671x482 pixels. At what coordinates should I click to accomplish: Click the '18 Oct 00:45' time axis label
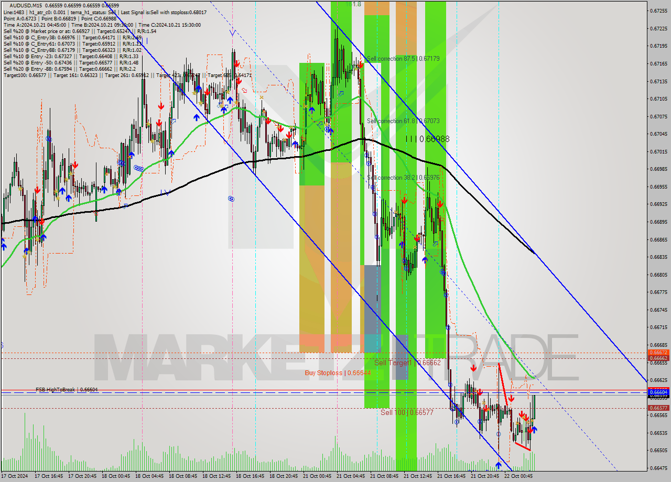(x=116, y=476)
